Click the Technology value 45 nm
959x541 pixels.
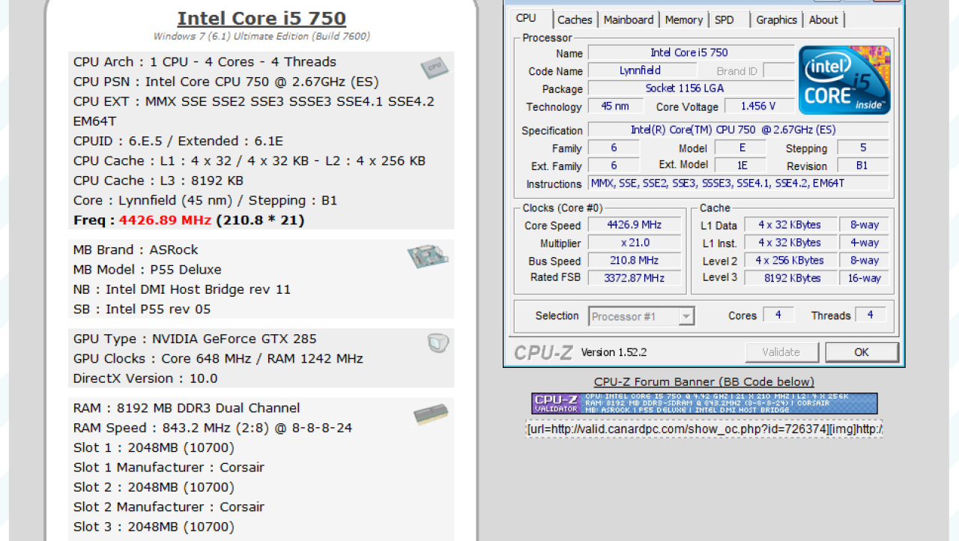615,106
